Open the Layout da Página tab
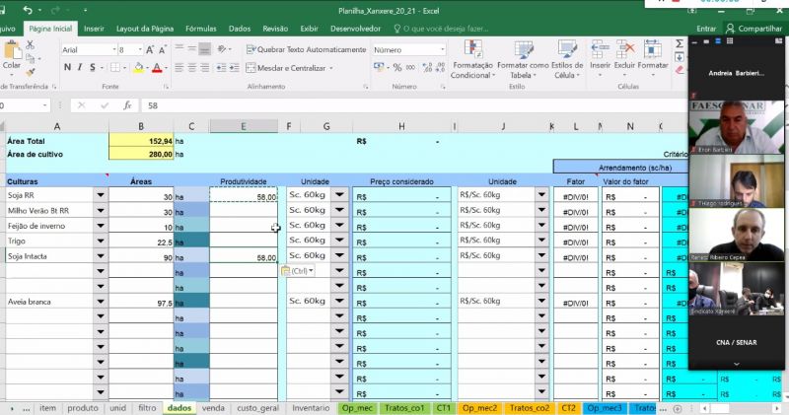 tap(145, 29)
